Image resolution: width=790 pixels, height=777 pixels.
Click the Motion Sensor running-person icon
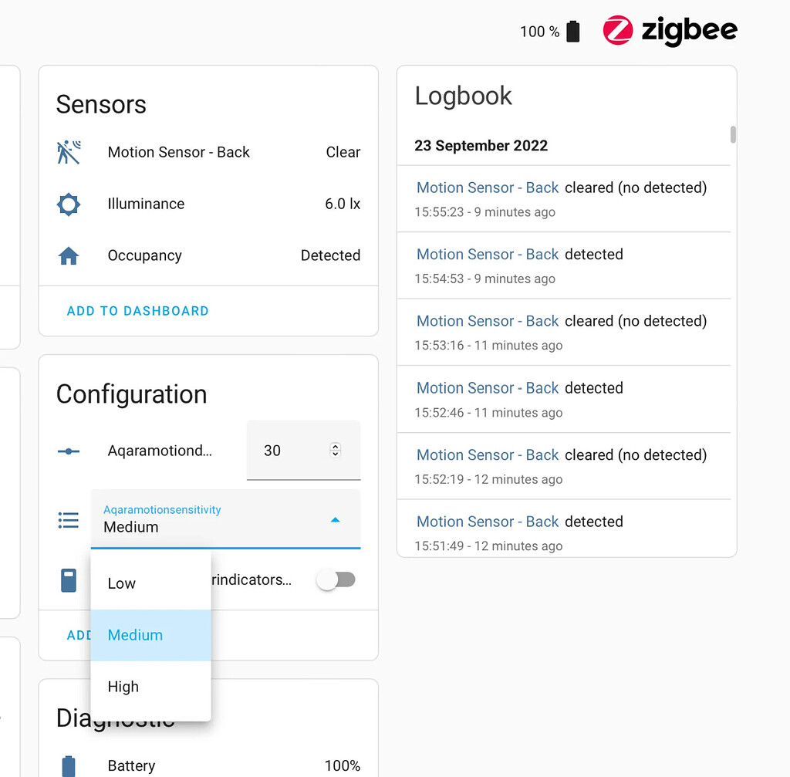(69, 152)
